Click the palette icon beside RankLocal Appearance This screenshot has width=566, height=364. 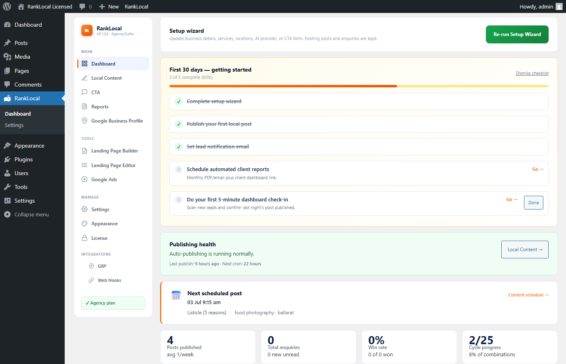click(84, 224)
